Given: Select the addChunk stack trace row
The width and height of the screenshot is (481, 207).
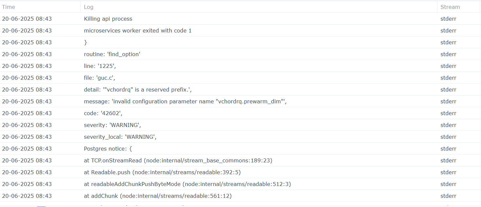Looking at the screenshot, I should [158, 196].
